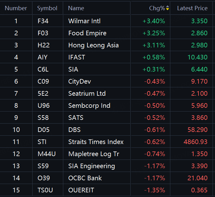Open the Wilmar Intl stock row
Screen dimensions: 215x197
84,21
